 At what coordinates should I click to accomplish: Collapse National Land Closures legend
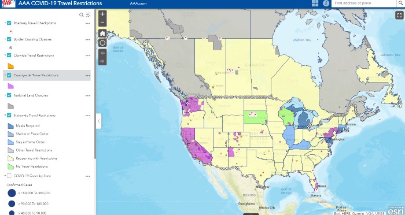(x=5, y=95)
